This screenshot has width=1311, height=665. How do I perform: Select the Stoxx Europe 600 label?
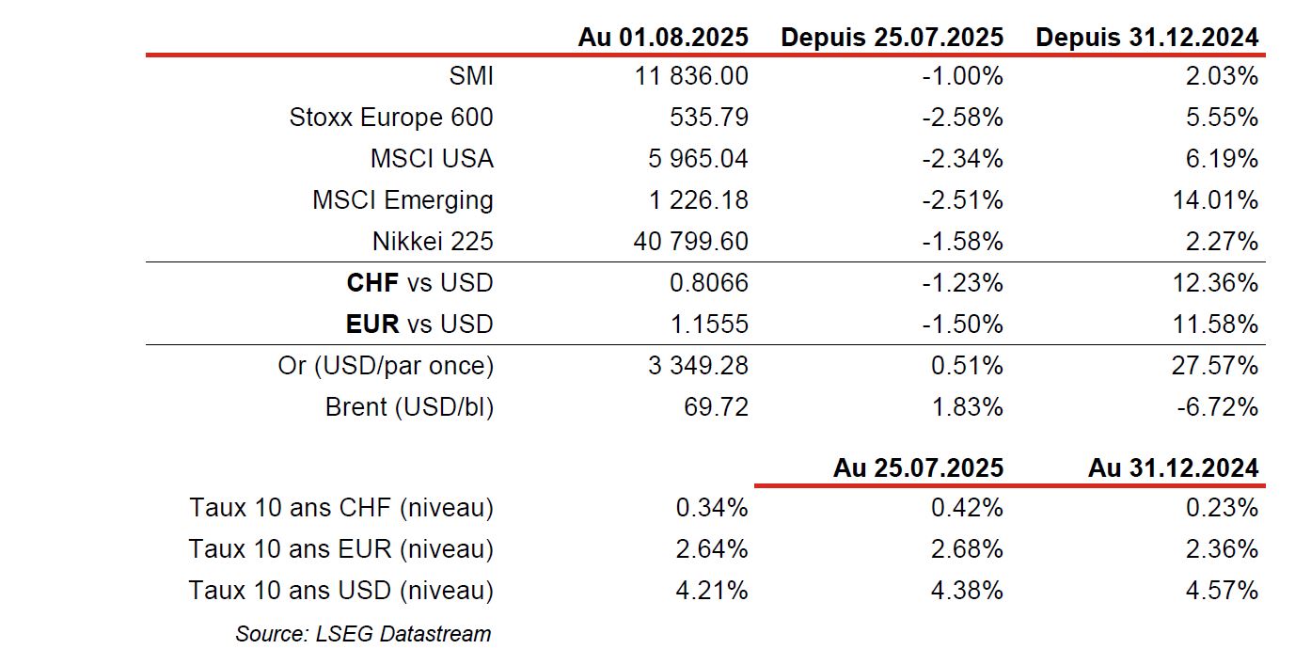[x=391, y=118]
